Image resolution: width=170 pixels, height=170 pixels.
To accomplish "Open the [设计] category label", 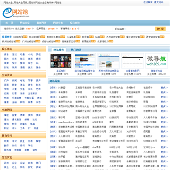I will (x=53, y=88).
